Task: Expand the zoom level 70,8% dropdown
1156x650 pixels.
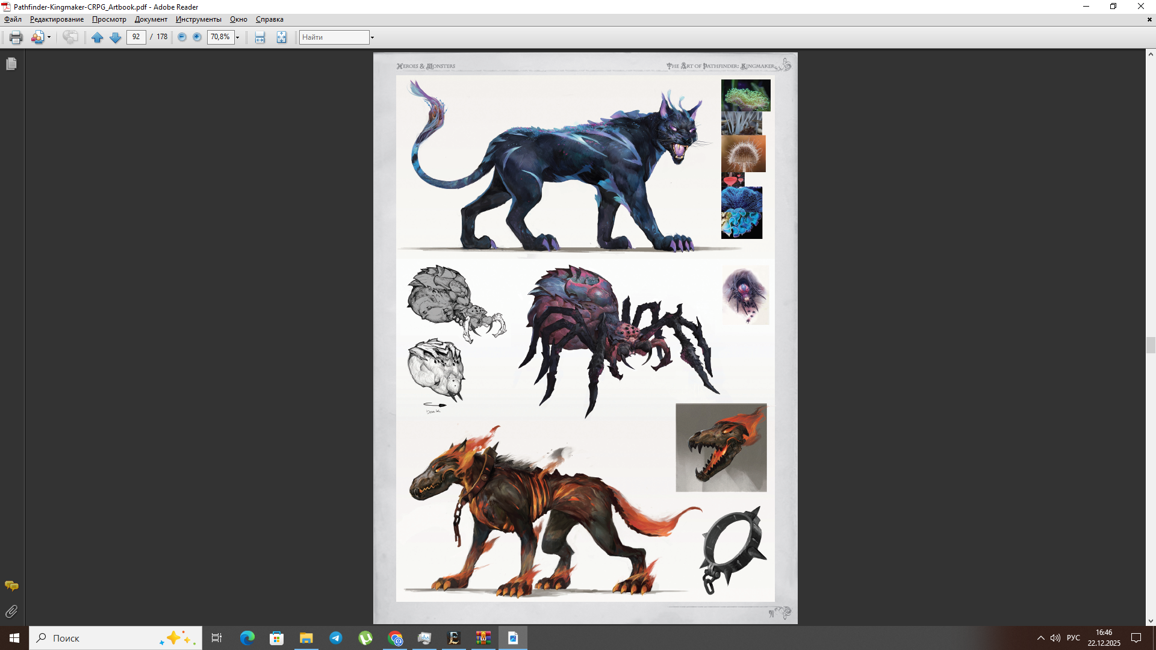Action: (238, 37)
